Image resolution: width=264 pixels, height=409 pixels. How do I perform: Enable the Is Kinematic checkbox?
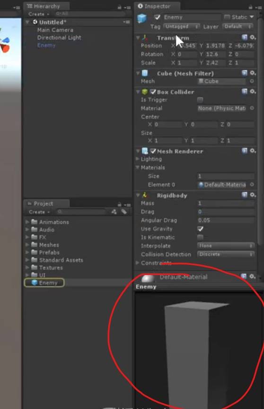pos(200,237)
